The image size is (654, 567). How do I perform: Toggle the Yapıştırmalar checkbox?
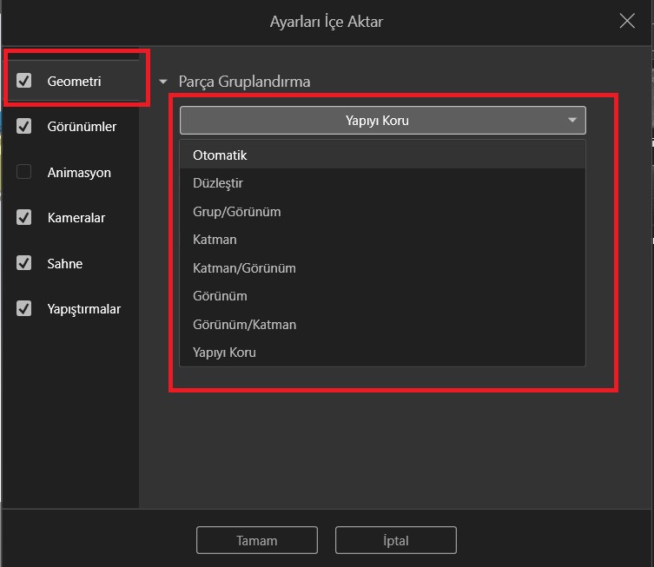click(24, 308)
